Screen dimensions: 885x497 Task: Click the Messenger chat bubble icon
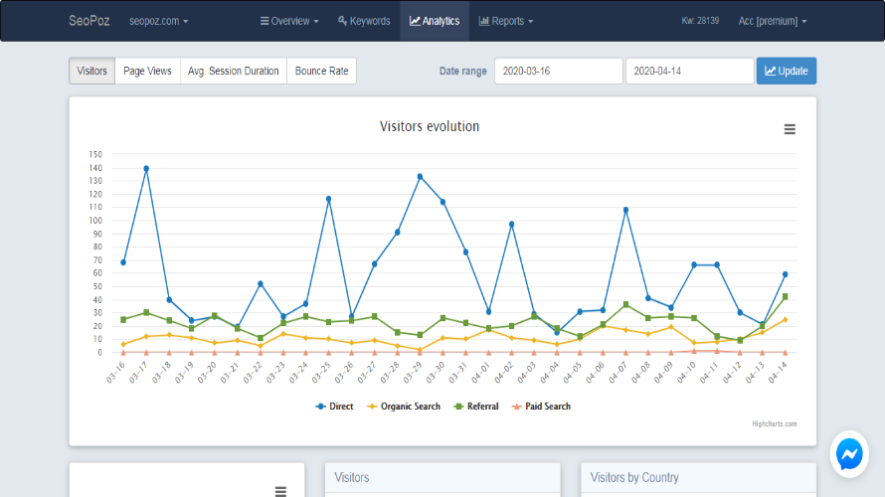[849, 454]
